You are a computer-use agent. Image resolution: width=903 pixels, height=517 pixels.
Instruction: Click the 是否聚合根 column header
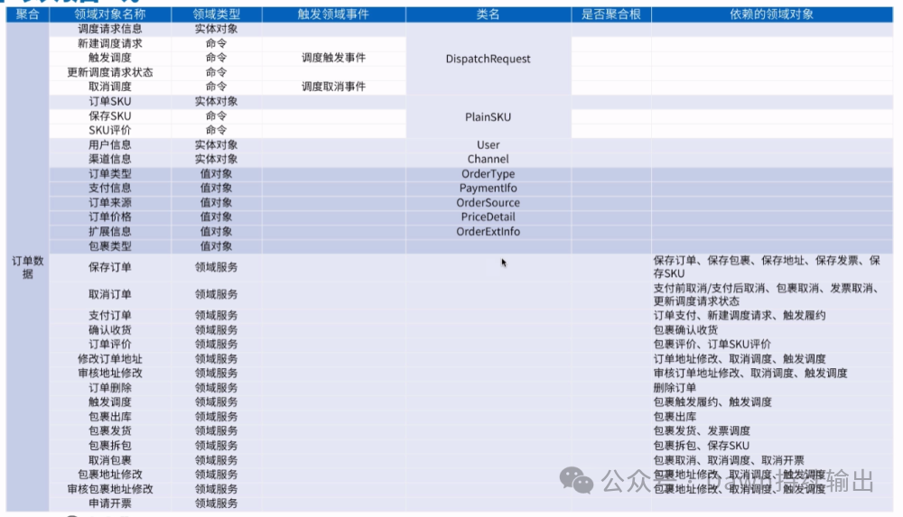coord(611,14)
